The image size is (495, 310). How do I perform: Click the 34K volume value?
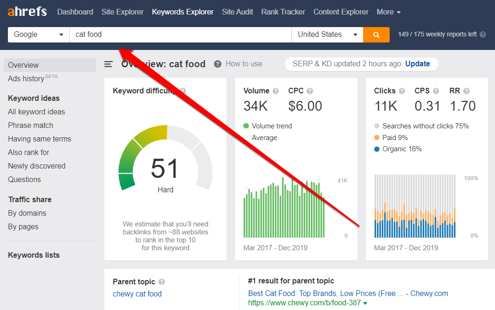click(x=255, y=106)
